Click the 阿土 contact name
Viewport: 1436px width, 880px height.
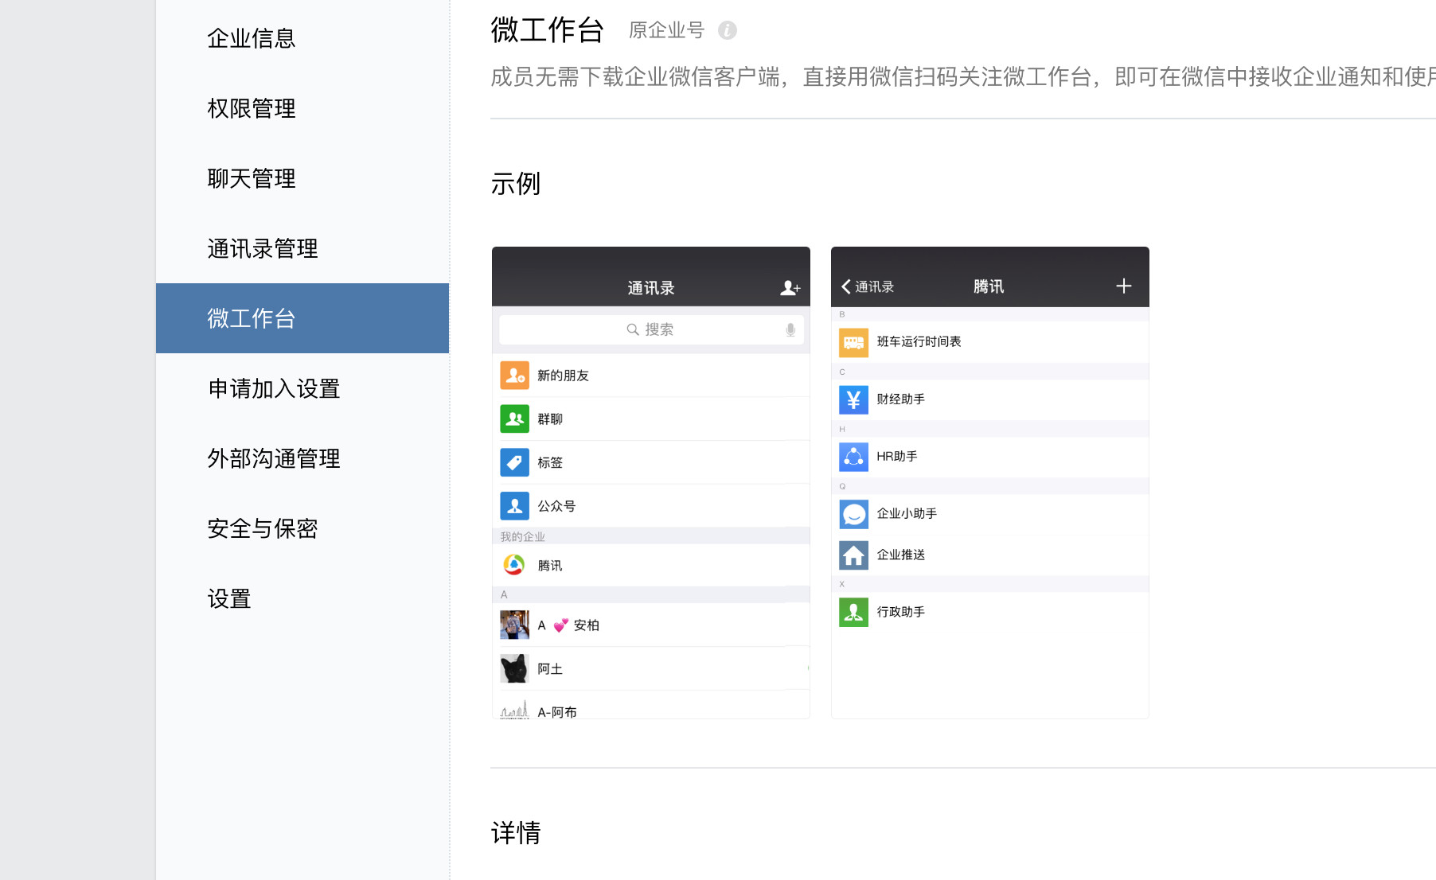pyautogui.click(x=550, y=669)
